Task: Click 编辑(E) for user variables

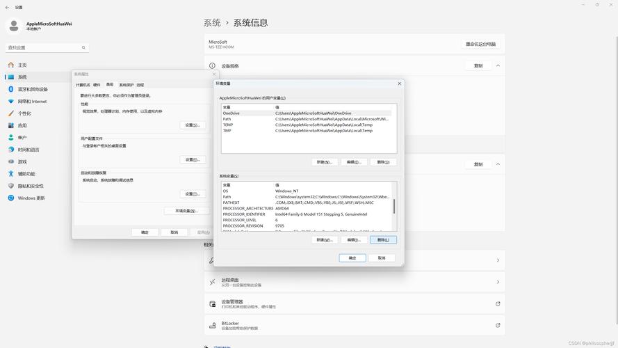Action: (354, 162)
